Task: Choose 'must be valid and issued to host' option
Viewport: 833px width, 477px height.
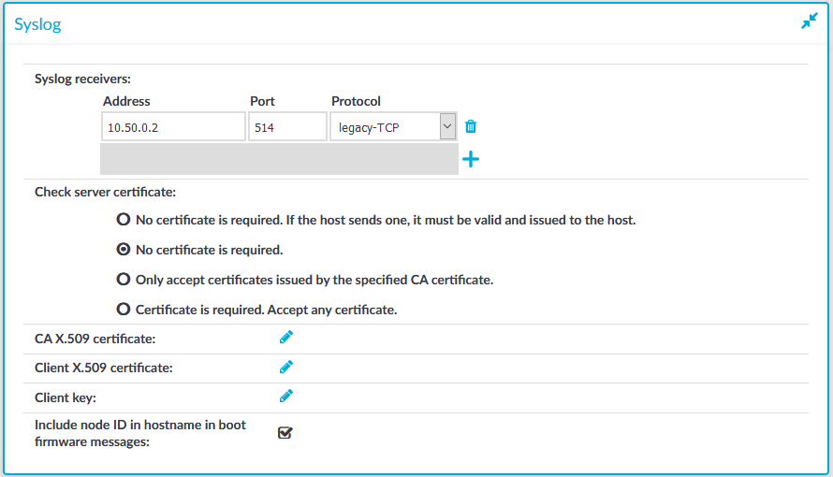Action: [124, 219]
